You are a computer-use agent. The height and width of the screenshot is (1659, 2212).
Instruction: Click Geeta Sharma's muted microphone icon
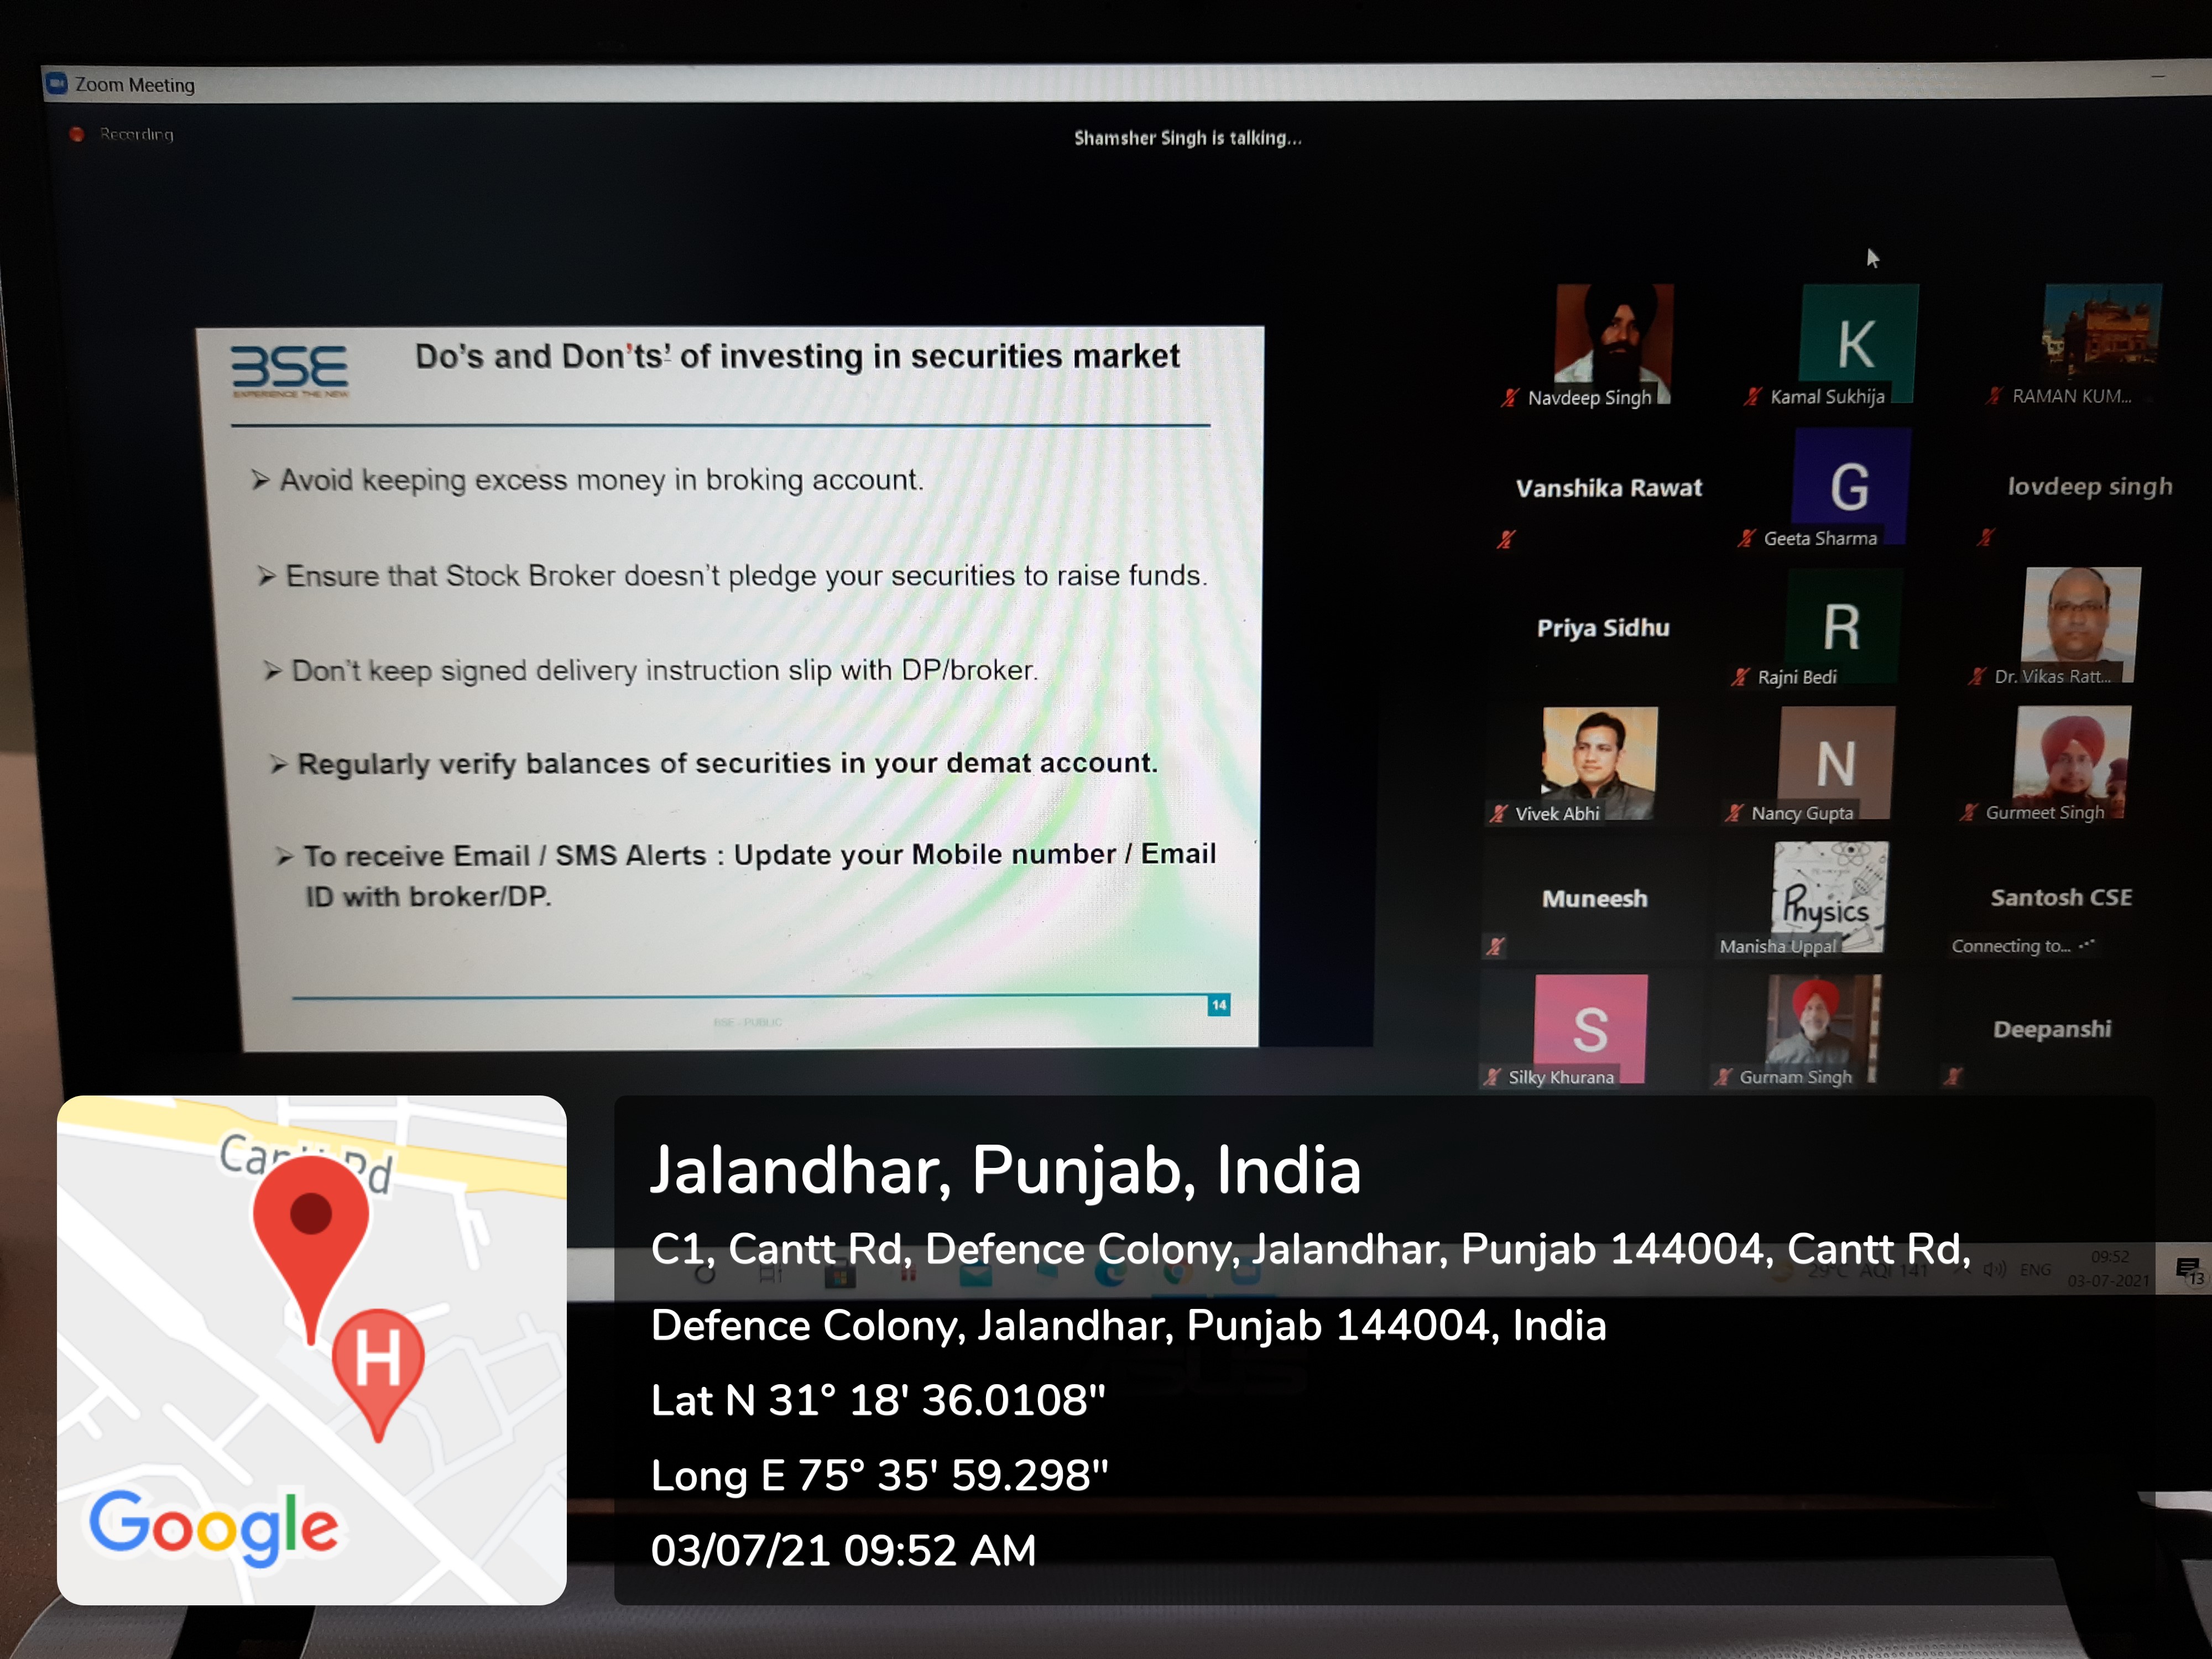(1746, 539)
